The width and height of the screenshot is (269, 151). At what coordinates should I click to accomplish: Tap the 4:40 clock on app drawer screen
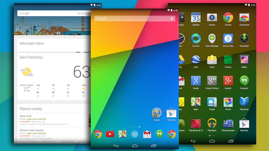pyautogui.click(x=253, y=5)
